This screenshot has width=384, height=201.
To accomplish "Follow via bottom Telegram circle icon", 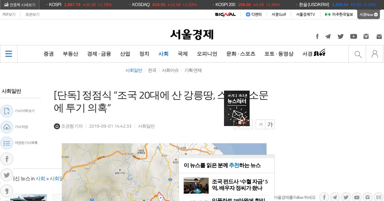I will tap(335, 197).
